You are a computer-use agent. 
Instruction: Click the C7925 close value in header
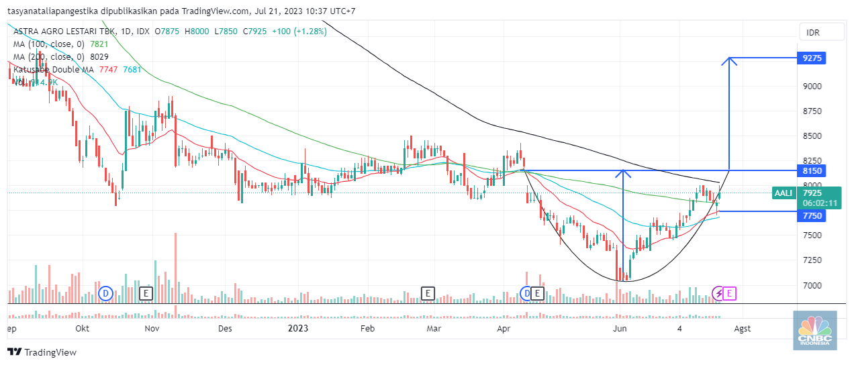(x=255, y=32)
